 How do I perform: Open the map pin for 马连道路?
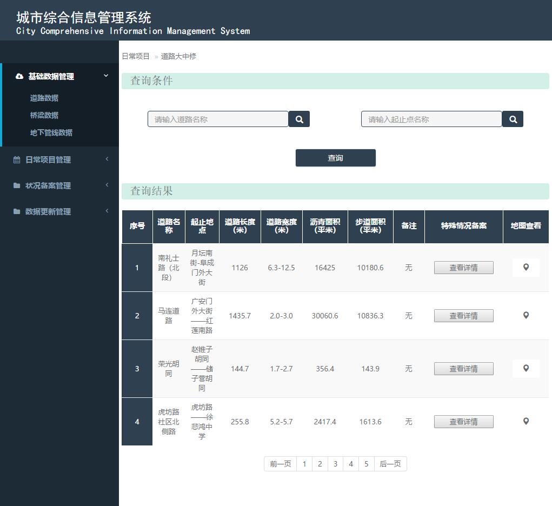(x=525, y=315)
